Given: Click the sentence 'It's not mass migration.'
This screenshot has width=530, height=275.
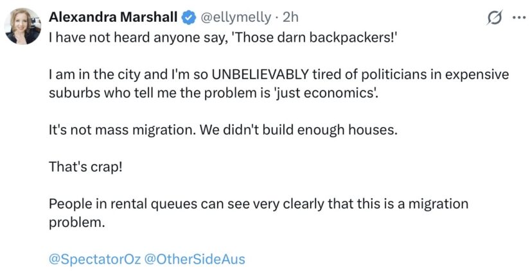Looking at the screenshot, I should click(122, 130).
